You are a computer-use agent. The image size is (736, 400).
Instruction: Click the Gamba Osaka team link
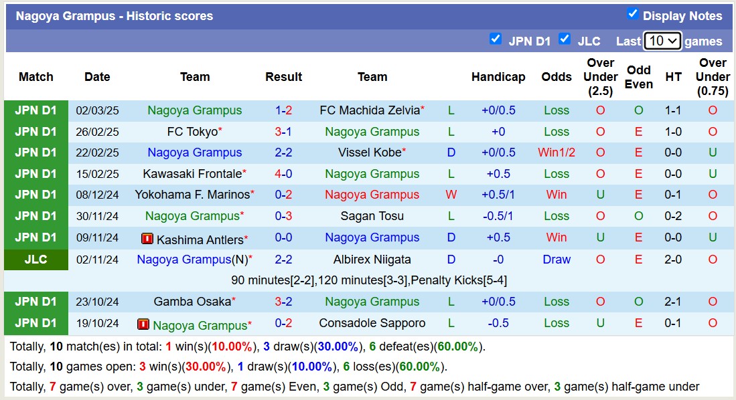point(192,302)
